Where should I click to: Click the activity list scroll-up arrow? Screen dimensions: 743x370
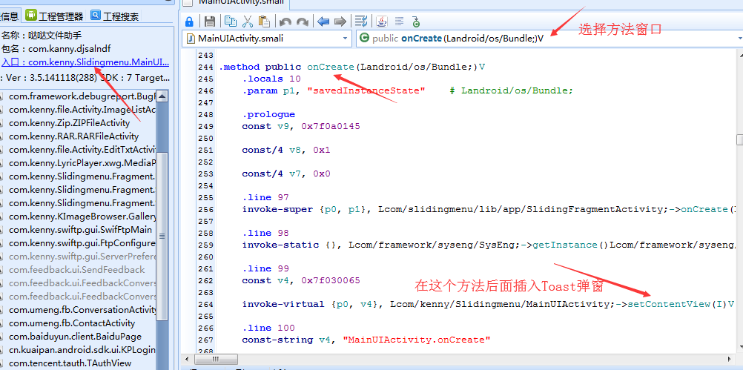(x=162, y=96)
